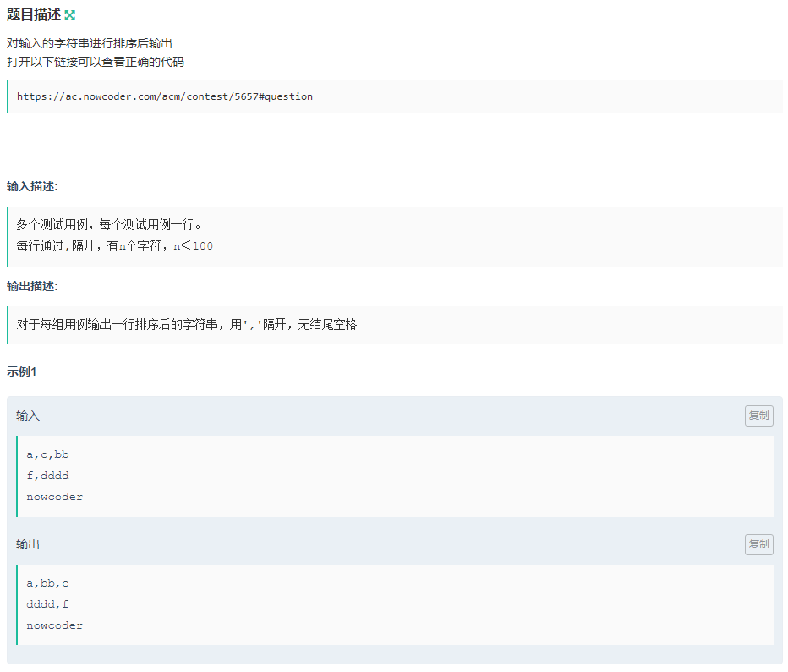Click the 输入描述 heading

click(32, 186)
